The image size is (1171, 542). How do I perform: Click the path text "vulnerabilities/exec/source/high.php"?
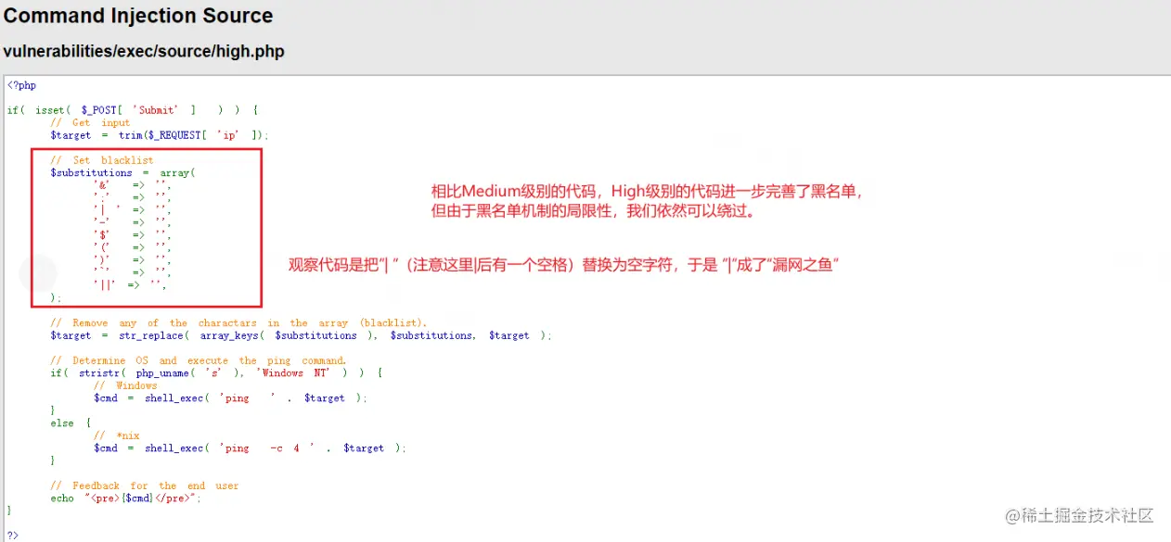pos(144,52)
